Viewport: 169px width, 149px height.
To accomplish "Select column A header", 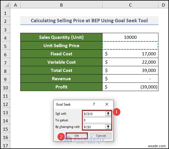I will (x=15, y=5).
